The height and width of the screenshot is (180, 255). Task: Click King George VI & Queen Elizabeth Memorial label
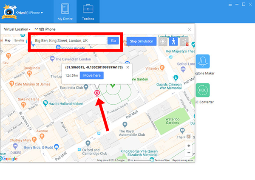[139, 153]
